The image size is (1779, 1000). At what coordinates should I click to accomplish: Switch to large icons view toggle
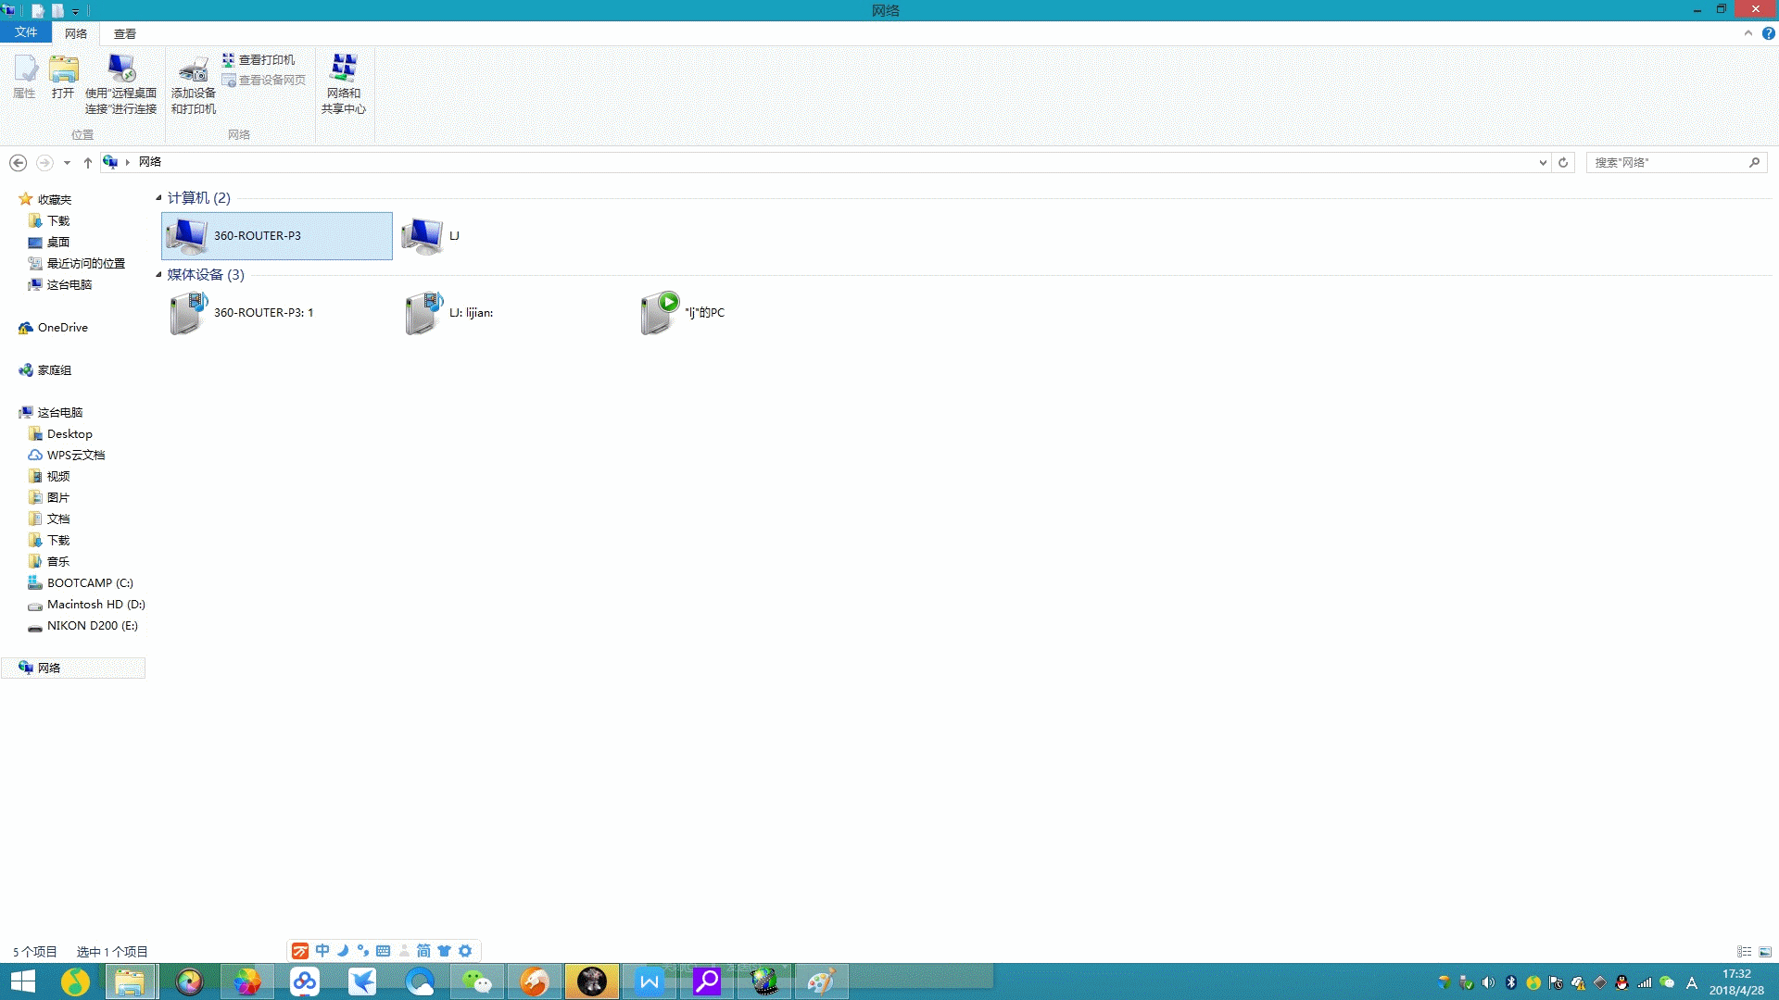tap(1765, 952)
